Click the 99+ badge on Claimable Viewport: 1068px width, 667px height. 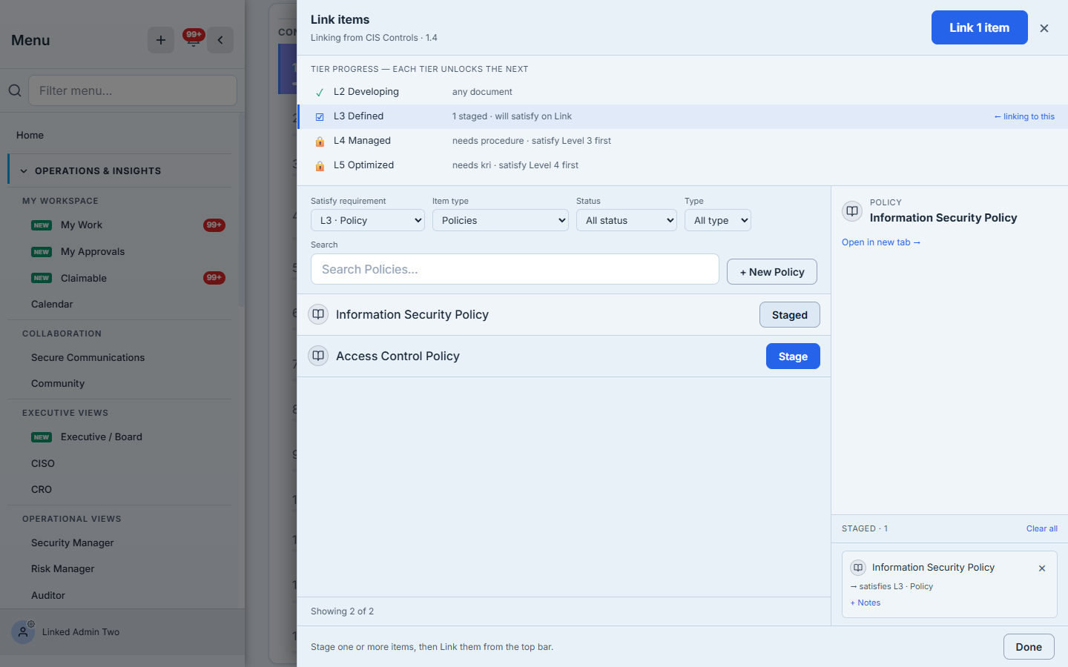[x=214, y=278]
